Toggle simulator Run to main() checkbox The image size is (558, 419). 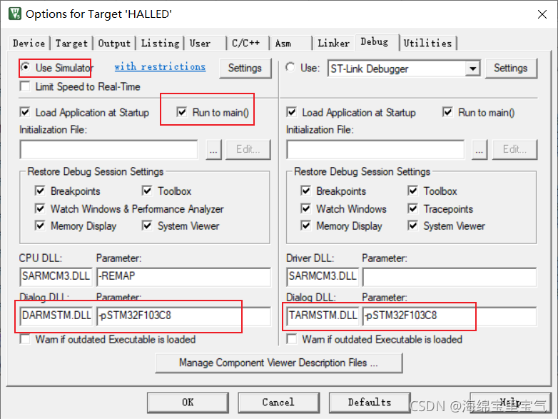[x=181, y=112]
